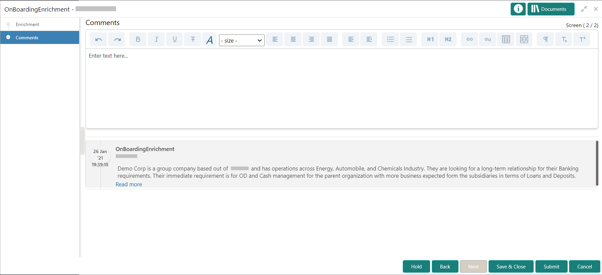
Task: Align text right
Action: point(311,40)
